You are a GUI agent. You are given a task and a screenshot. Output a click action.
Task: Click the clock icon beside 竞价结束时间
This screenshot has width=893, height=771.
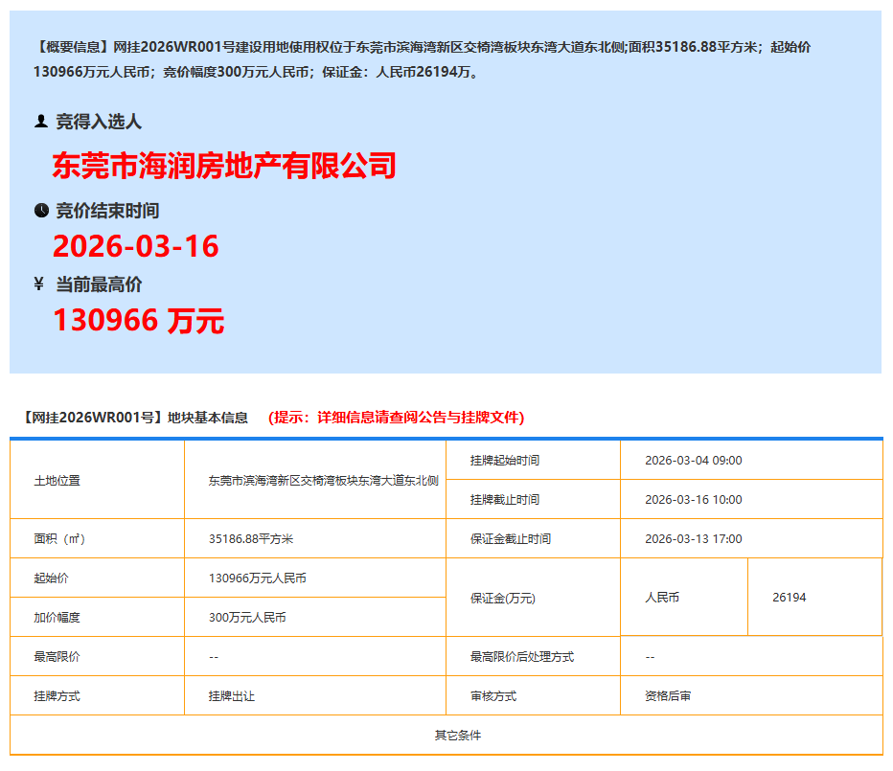click(x=41, y=211)
